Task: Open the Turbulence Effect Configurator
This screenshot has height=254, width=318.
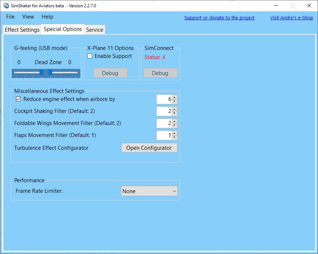Action: pos(149,148)
